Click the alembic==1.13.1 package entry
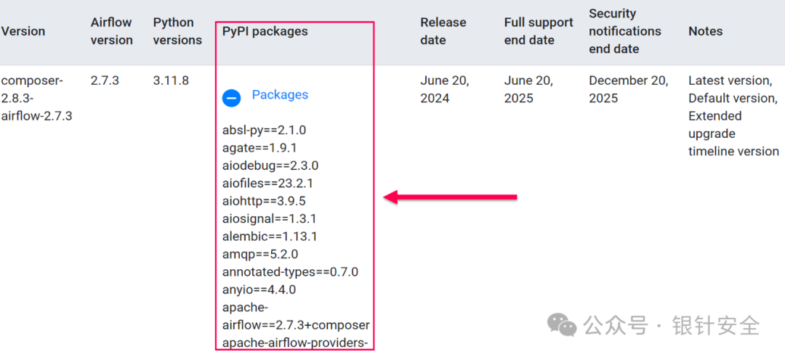Screen dimensions: 785x357 [x=270, y=236]
